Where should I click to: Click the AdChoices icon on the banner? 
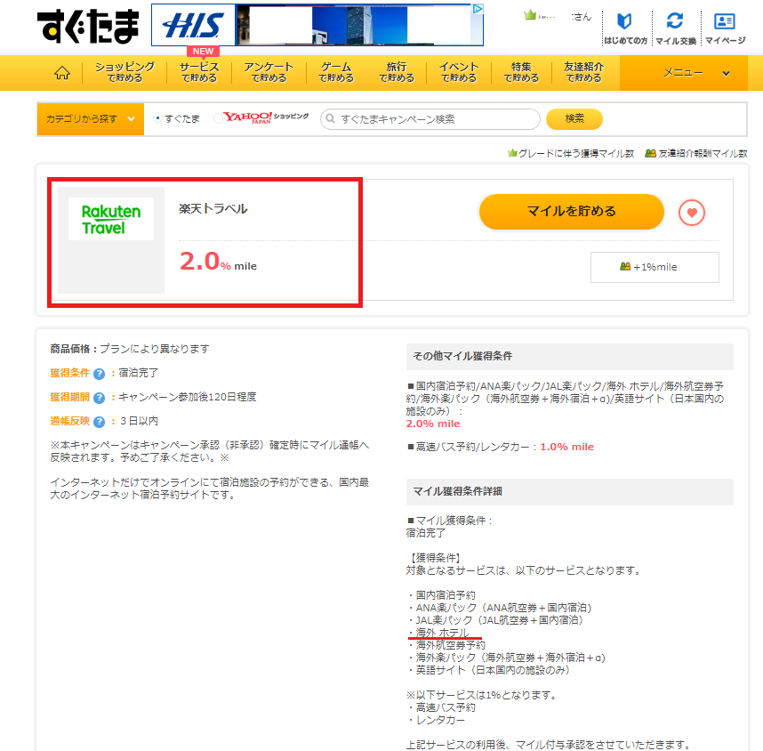tap(478, 9)
